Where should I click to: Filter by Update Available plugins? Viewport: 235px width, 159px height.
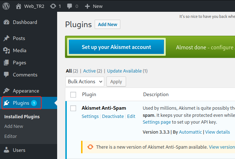pyautogui.click(x=125, y=71)
